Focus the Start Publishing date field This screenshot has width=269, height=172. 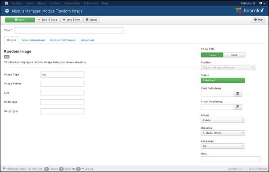(218, 93)
